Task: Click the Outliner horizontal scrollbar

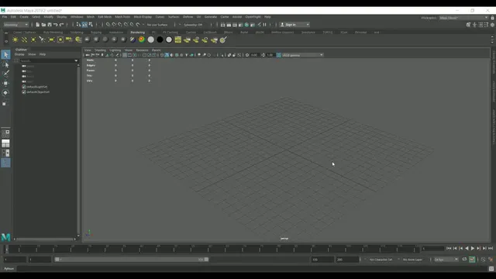Action: pyautogui.click(x=44, y=239)
